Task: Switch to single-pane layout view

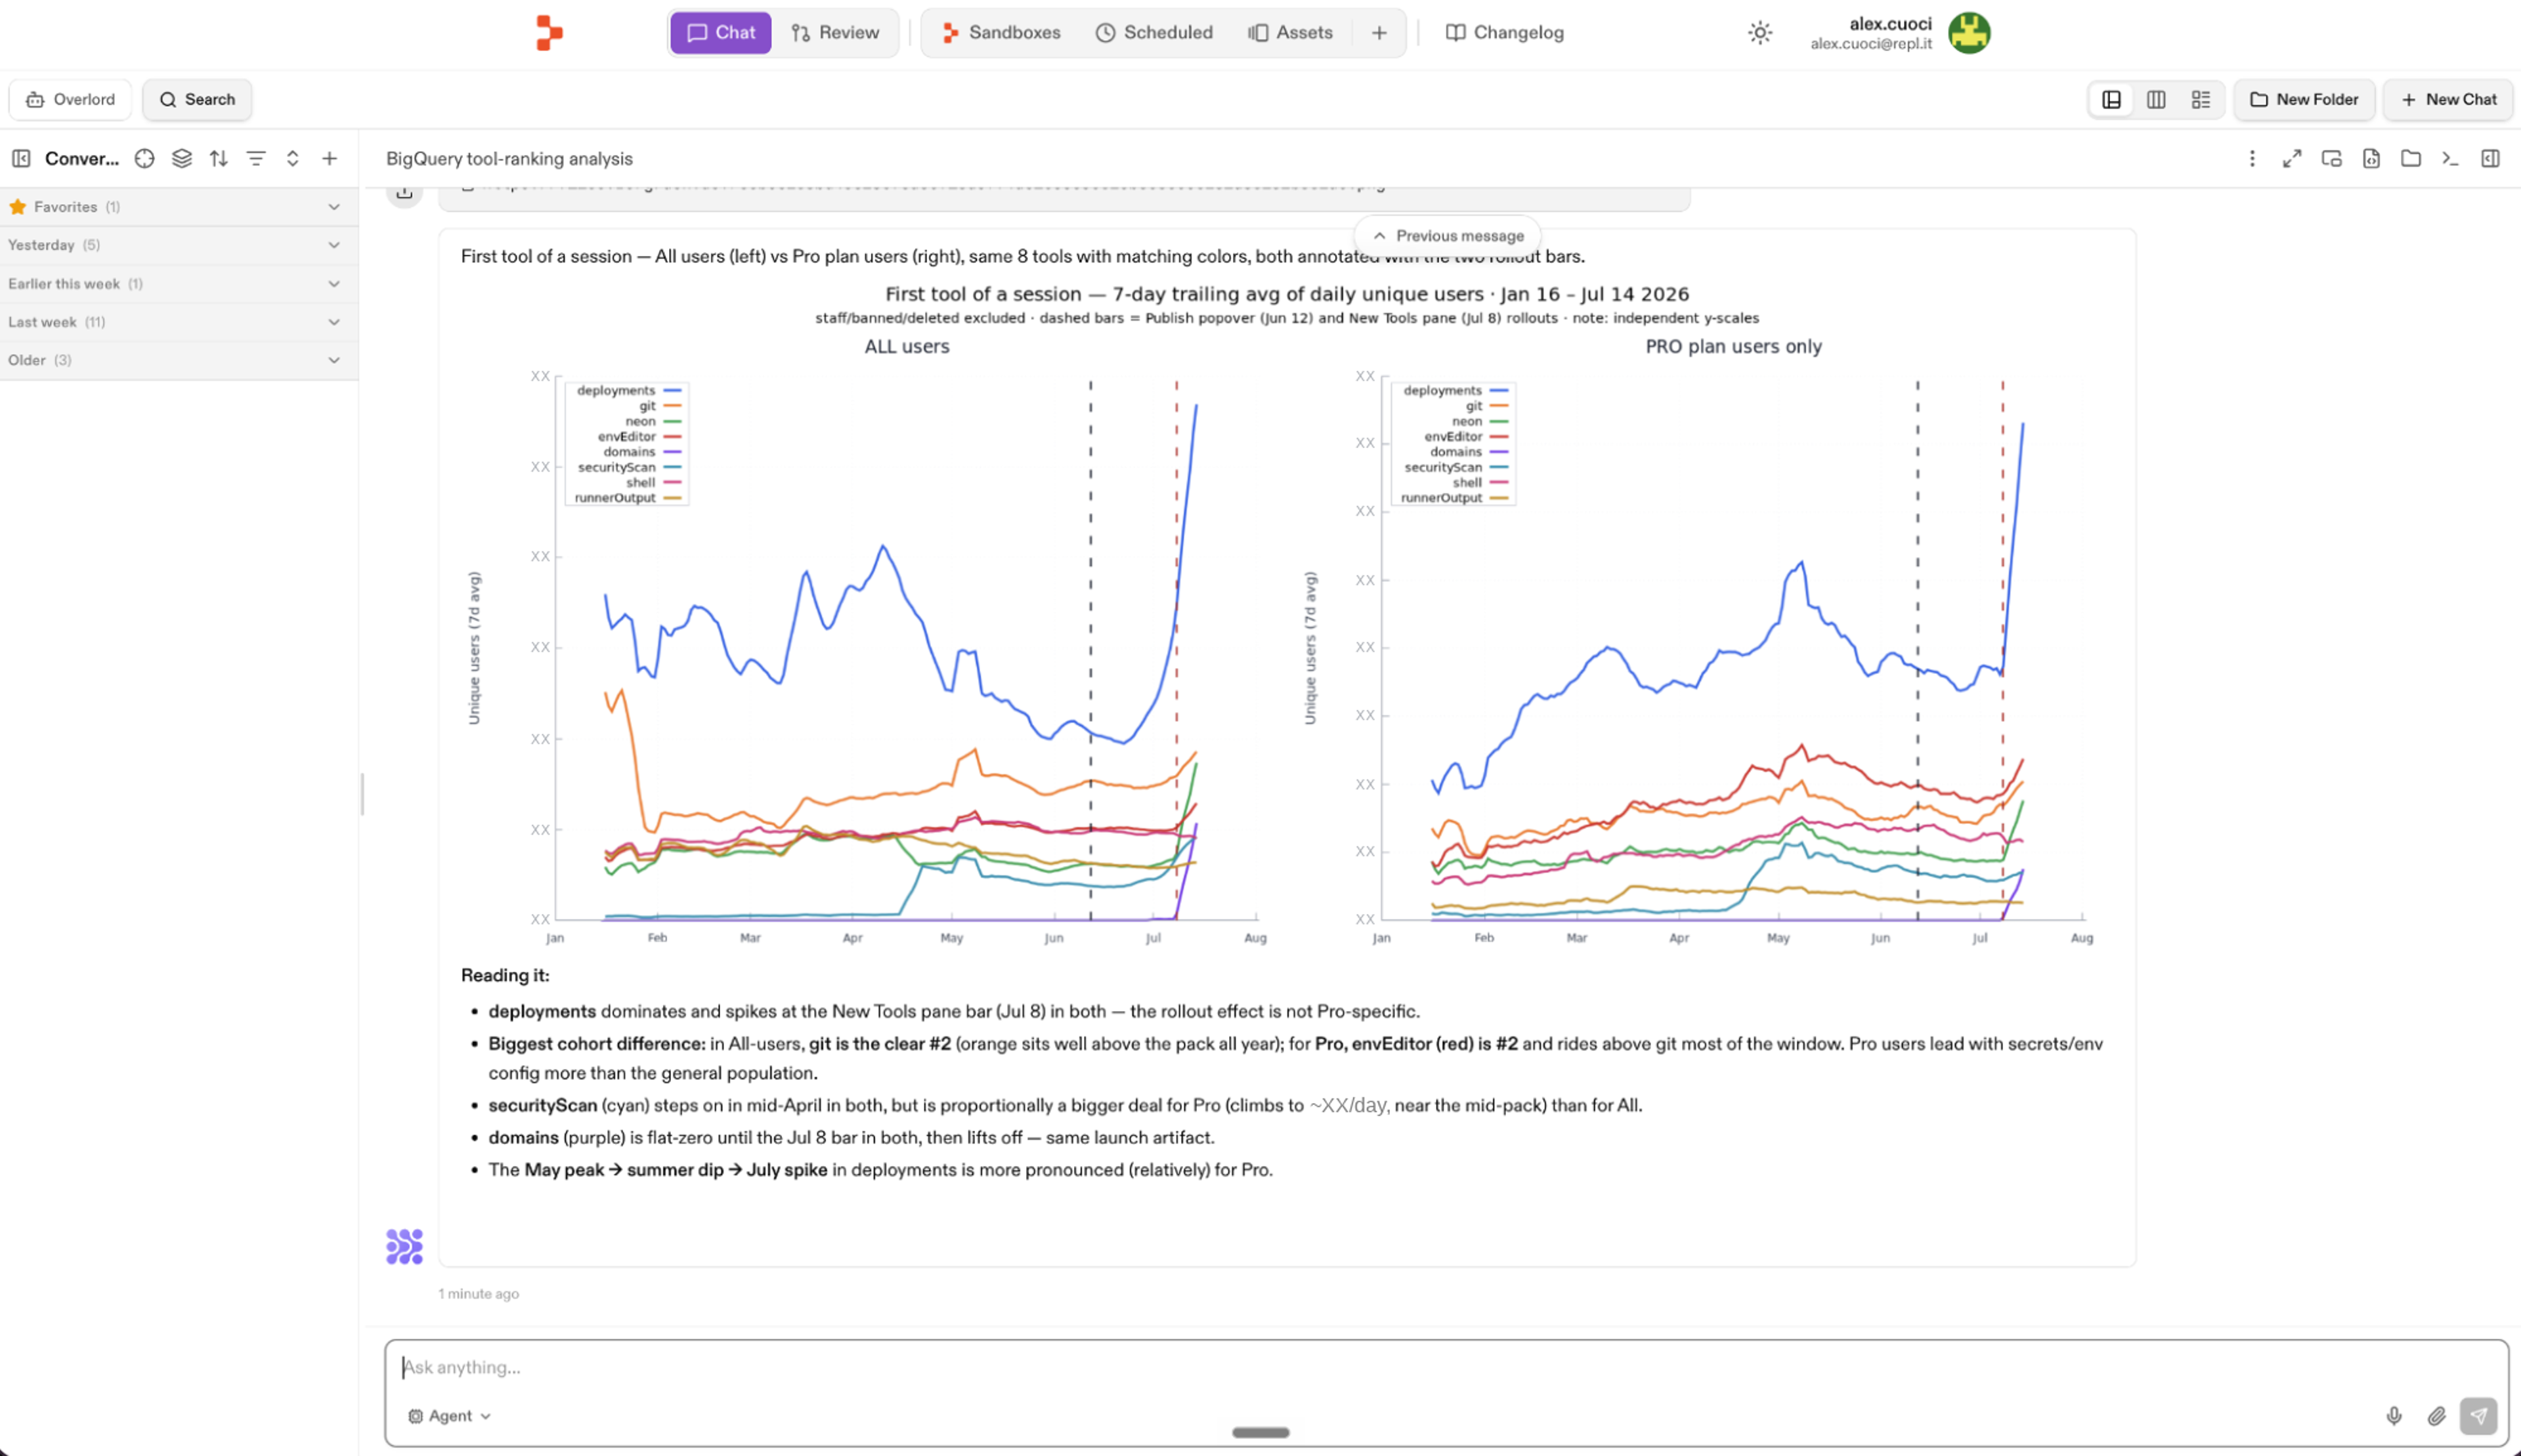Action: 2112,99
